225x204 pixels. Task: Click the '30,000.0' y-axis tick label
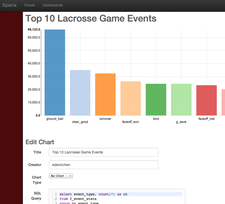[34, 76]
